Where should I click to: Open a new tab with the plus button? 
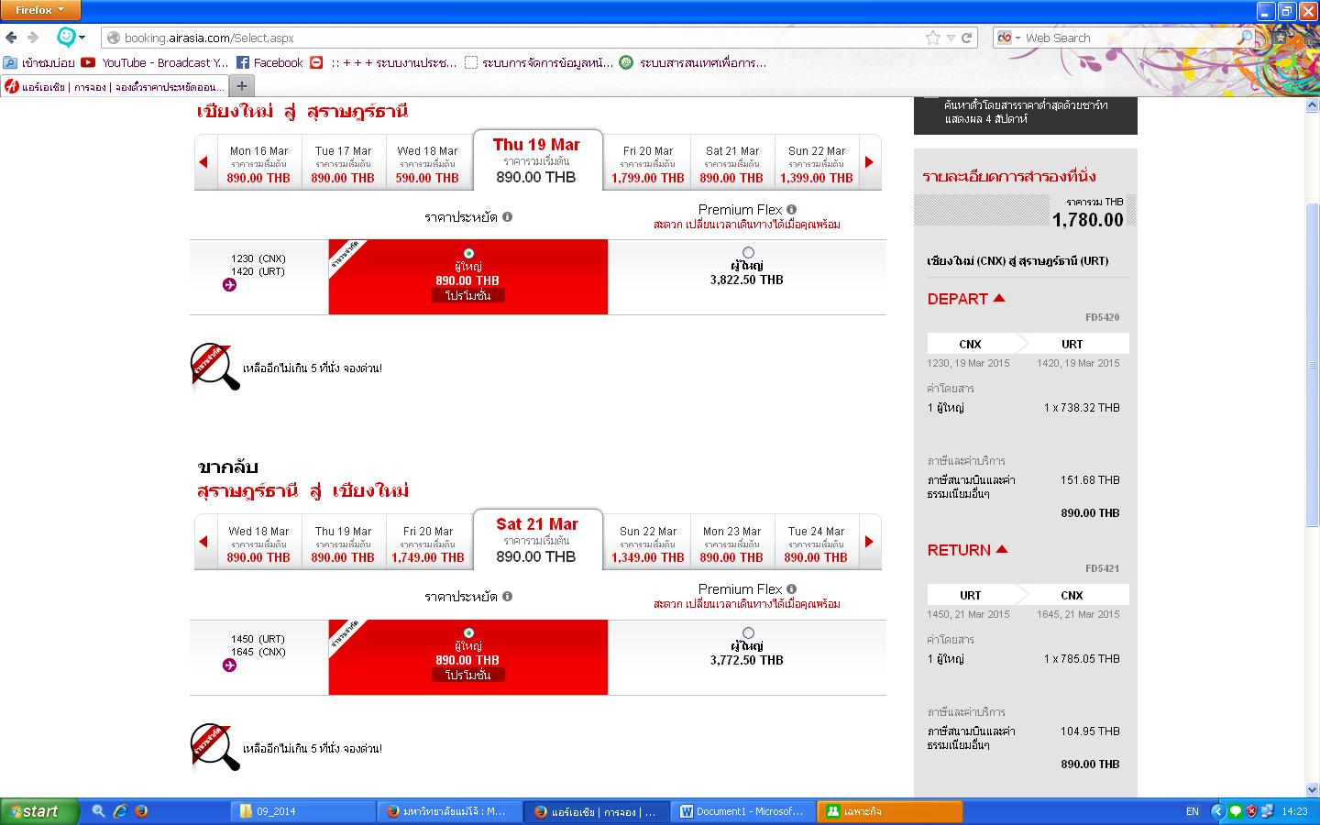pyautogui.click(x=242, y=86)
